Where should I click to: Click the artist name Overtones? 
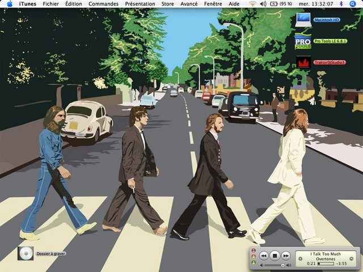click(326, 259)
